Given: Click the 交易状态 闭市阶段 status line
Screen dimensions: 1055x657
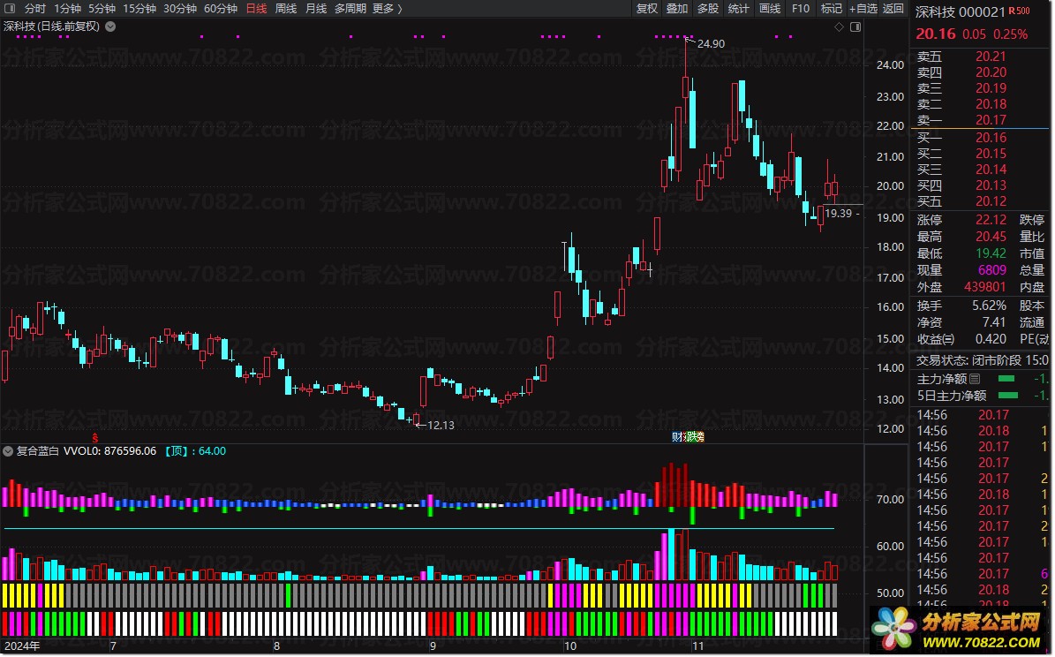Looking at the screenshot, I should [982, 361].
